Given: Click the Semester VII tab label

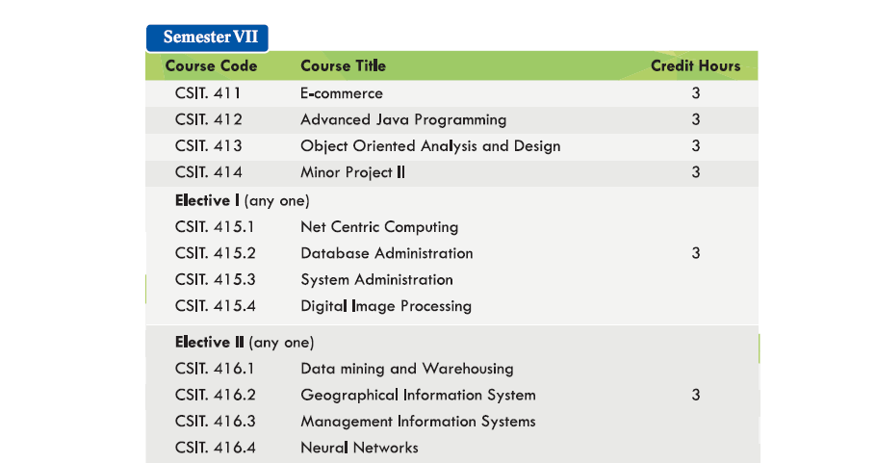Looking at the screenshot, I should click(x=207, y=38).
